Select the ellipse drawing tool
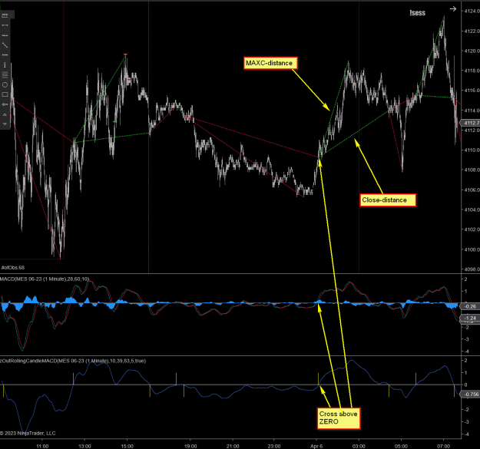This screenshot has height=449, width=480. [5, 84]
